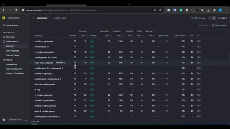Viewport: 230px width, 129px height.
Task: Sort by the Traffic Share column header
Action: click(x=179, y=35)
